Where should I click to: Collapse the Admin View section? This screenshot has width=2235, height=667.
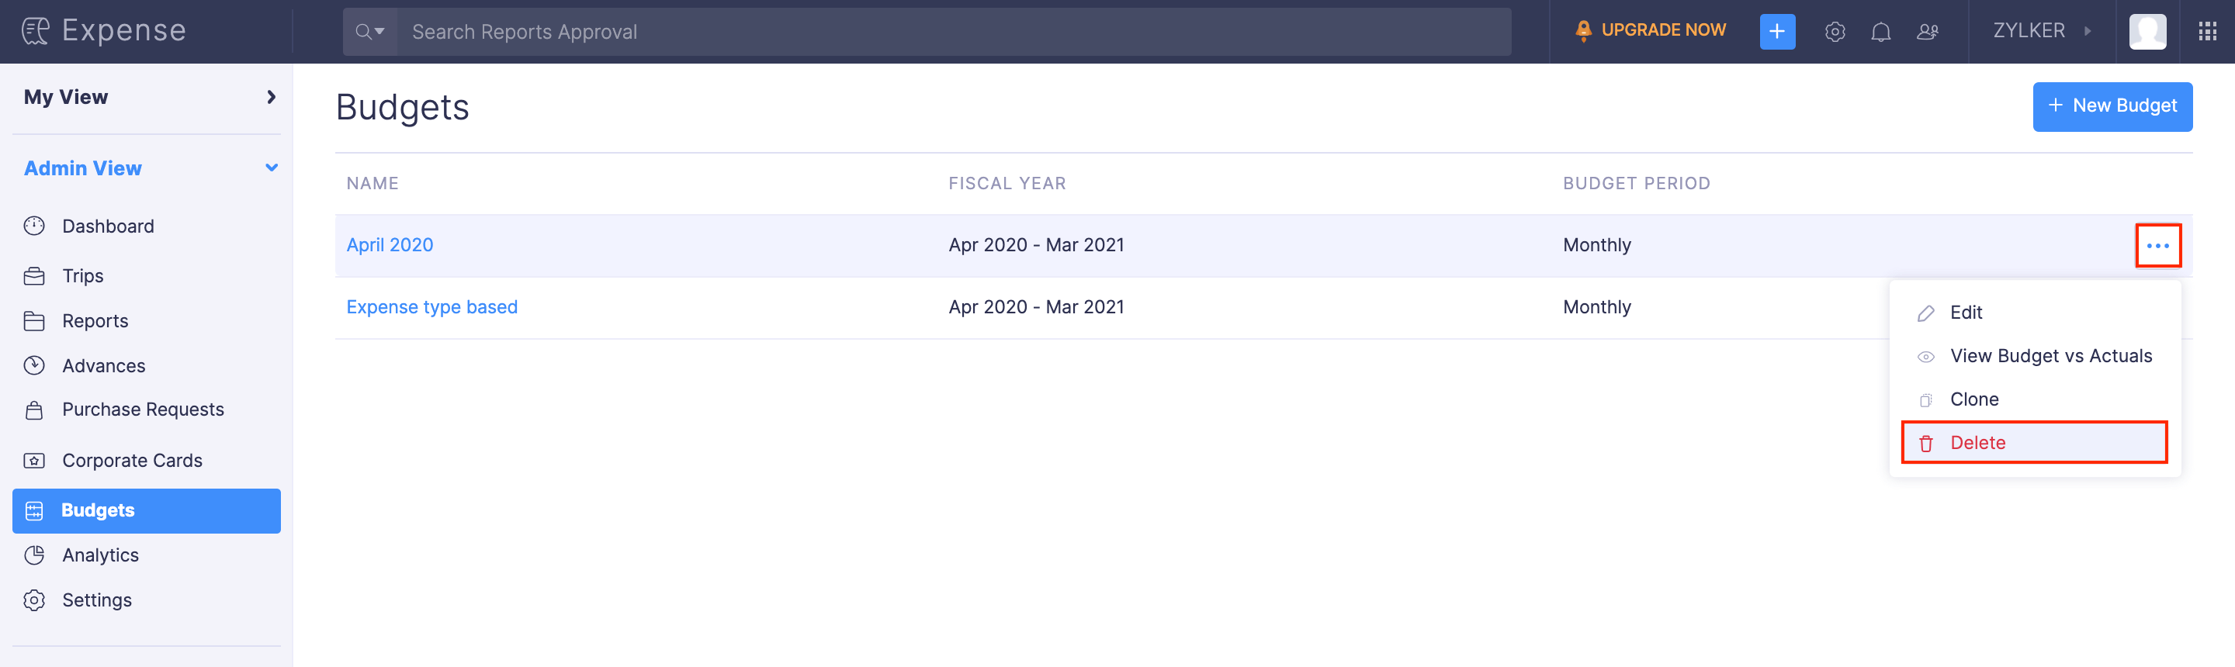tap(271, 168)
